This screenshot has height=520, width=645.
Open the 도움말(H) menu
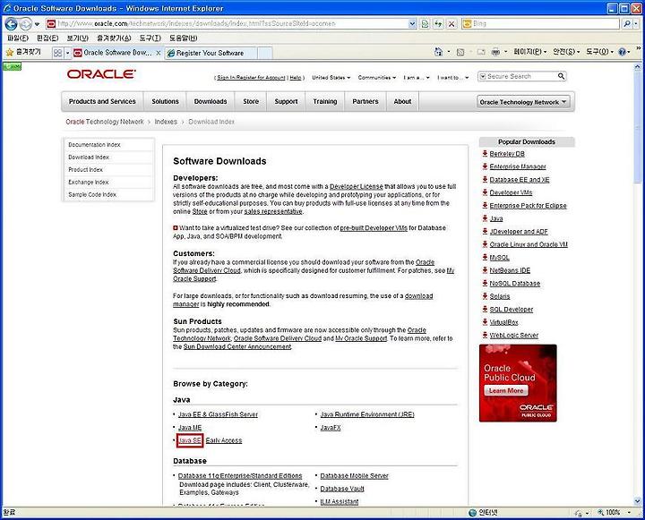coord(184,38)
